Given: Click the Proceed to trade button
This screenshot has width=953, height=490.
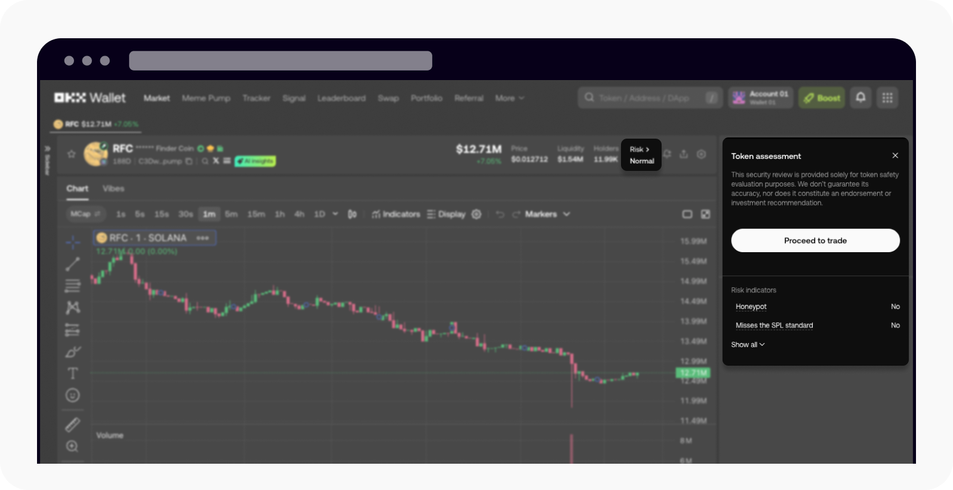Looking at the screenshot, I should pos(815,240).
